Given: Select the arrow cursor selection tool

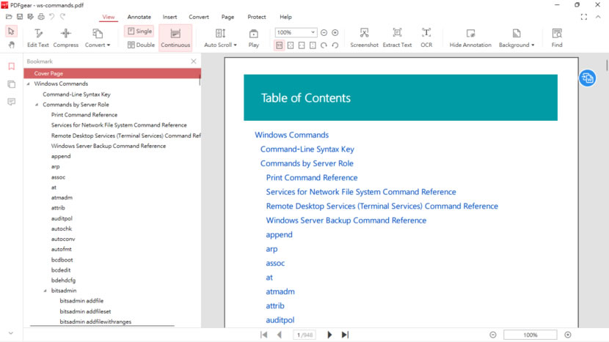Looking at the screenshot, I should [11, 31].
